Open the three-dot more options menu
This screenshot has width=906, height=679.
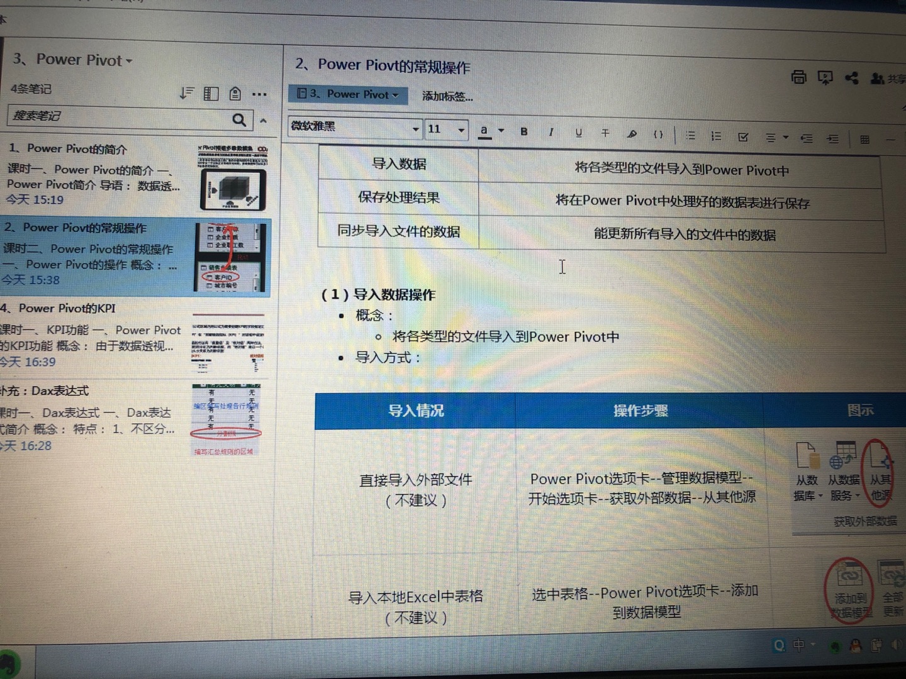pyautogui.click(x=259, y=95)
